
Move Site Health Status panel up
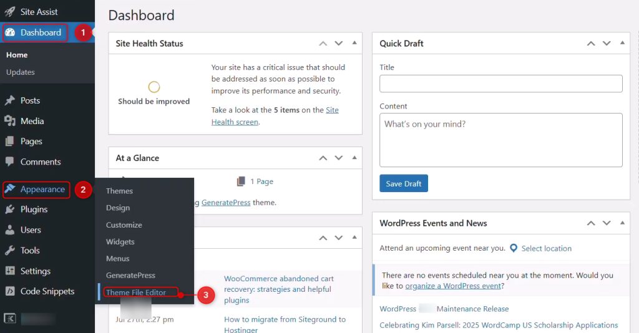point(323,43)
